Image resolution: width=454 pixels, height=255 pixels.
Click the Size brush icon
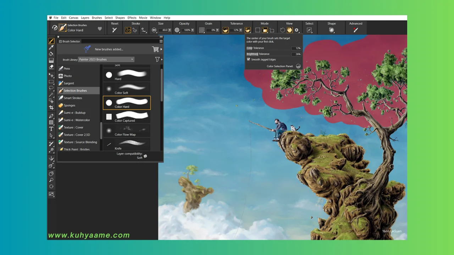point(154,30)
